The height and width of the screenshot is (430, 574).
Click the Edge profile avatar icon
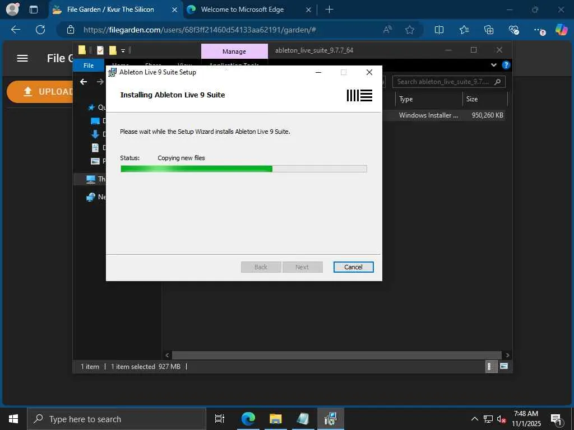pos(12,9)
